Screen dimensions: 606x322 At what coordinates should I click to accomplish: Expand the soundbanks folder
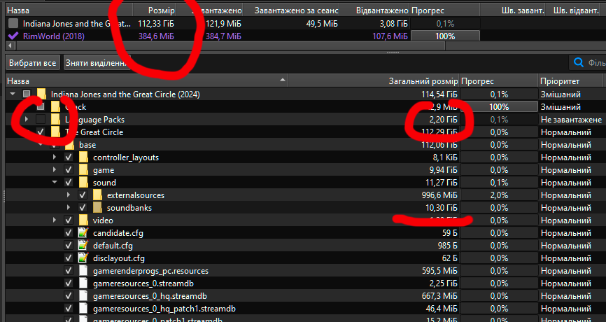point(69,208)
